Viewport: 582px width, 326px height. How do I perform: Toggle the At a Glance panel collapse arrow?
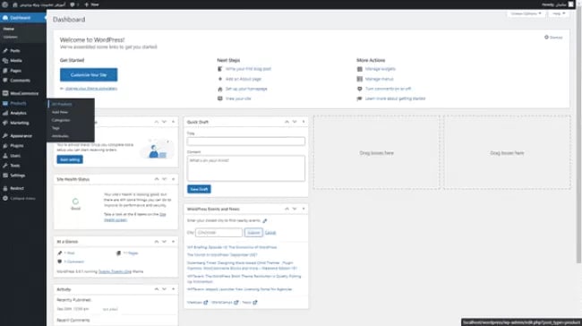pyautogui.click(x=173, y=242)
